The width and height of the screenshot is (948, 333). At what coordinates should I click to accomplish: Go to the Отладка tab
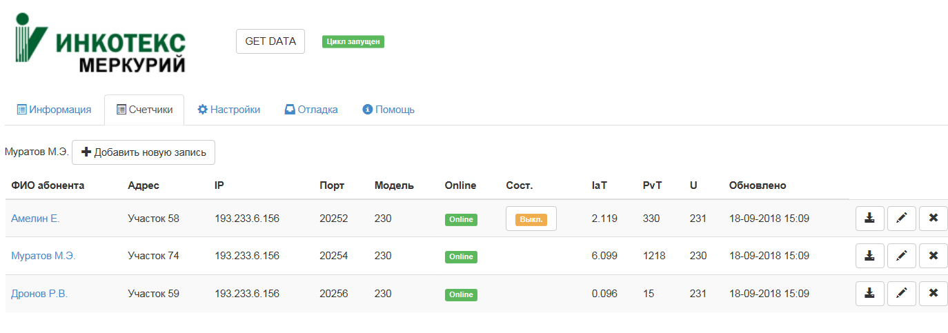311,110
